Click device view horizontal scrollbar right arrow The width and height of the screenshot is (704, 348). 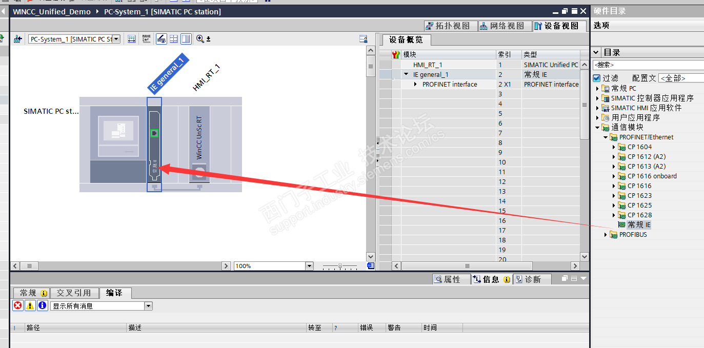226,266
